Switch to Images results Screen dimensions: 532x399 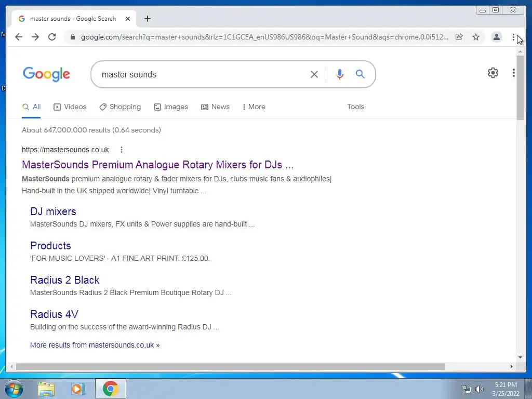(170, 107)
